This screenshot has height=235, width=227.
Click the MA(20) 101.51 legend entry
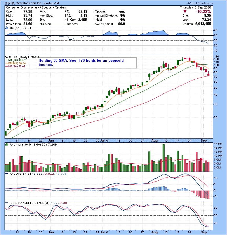coord(16,60)
